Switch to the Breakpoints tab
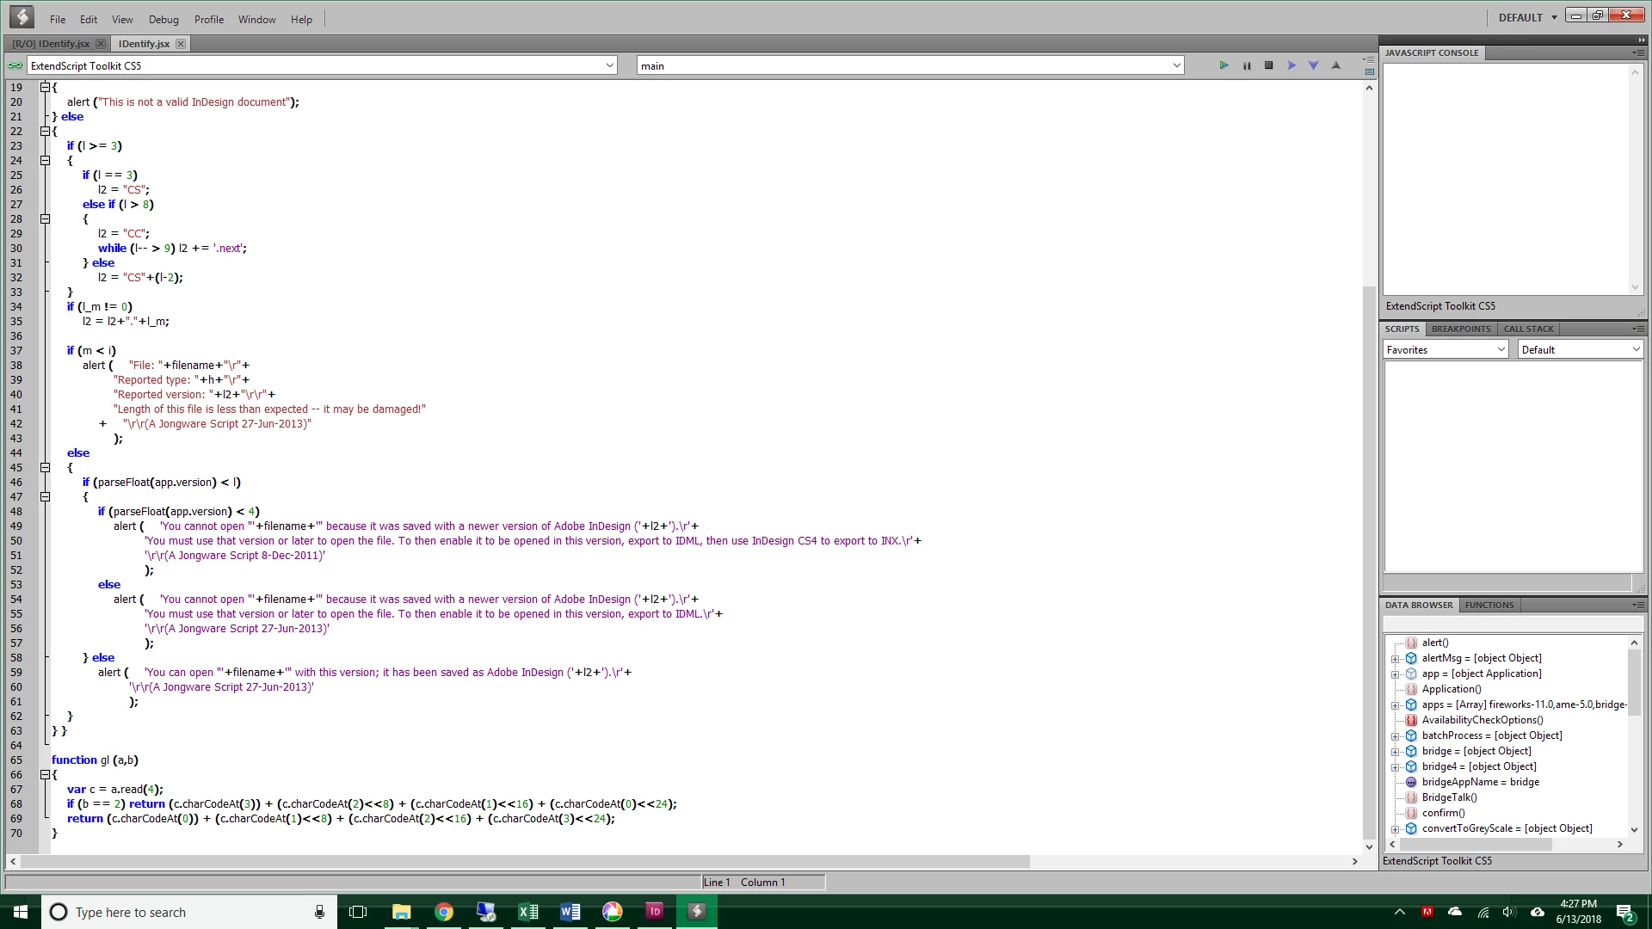1652x929 pixels. [x=1460, y=329]
